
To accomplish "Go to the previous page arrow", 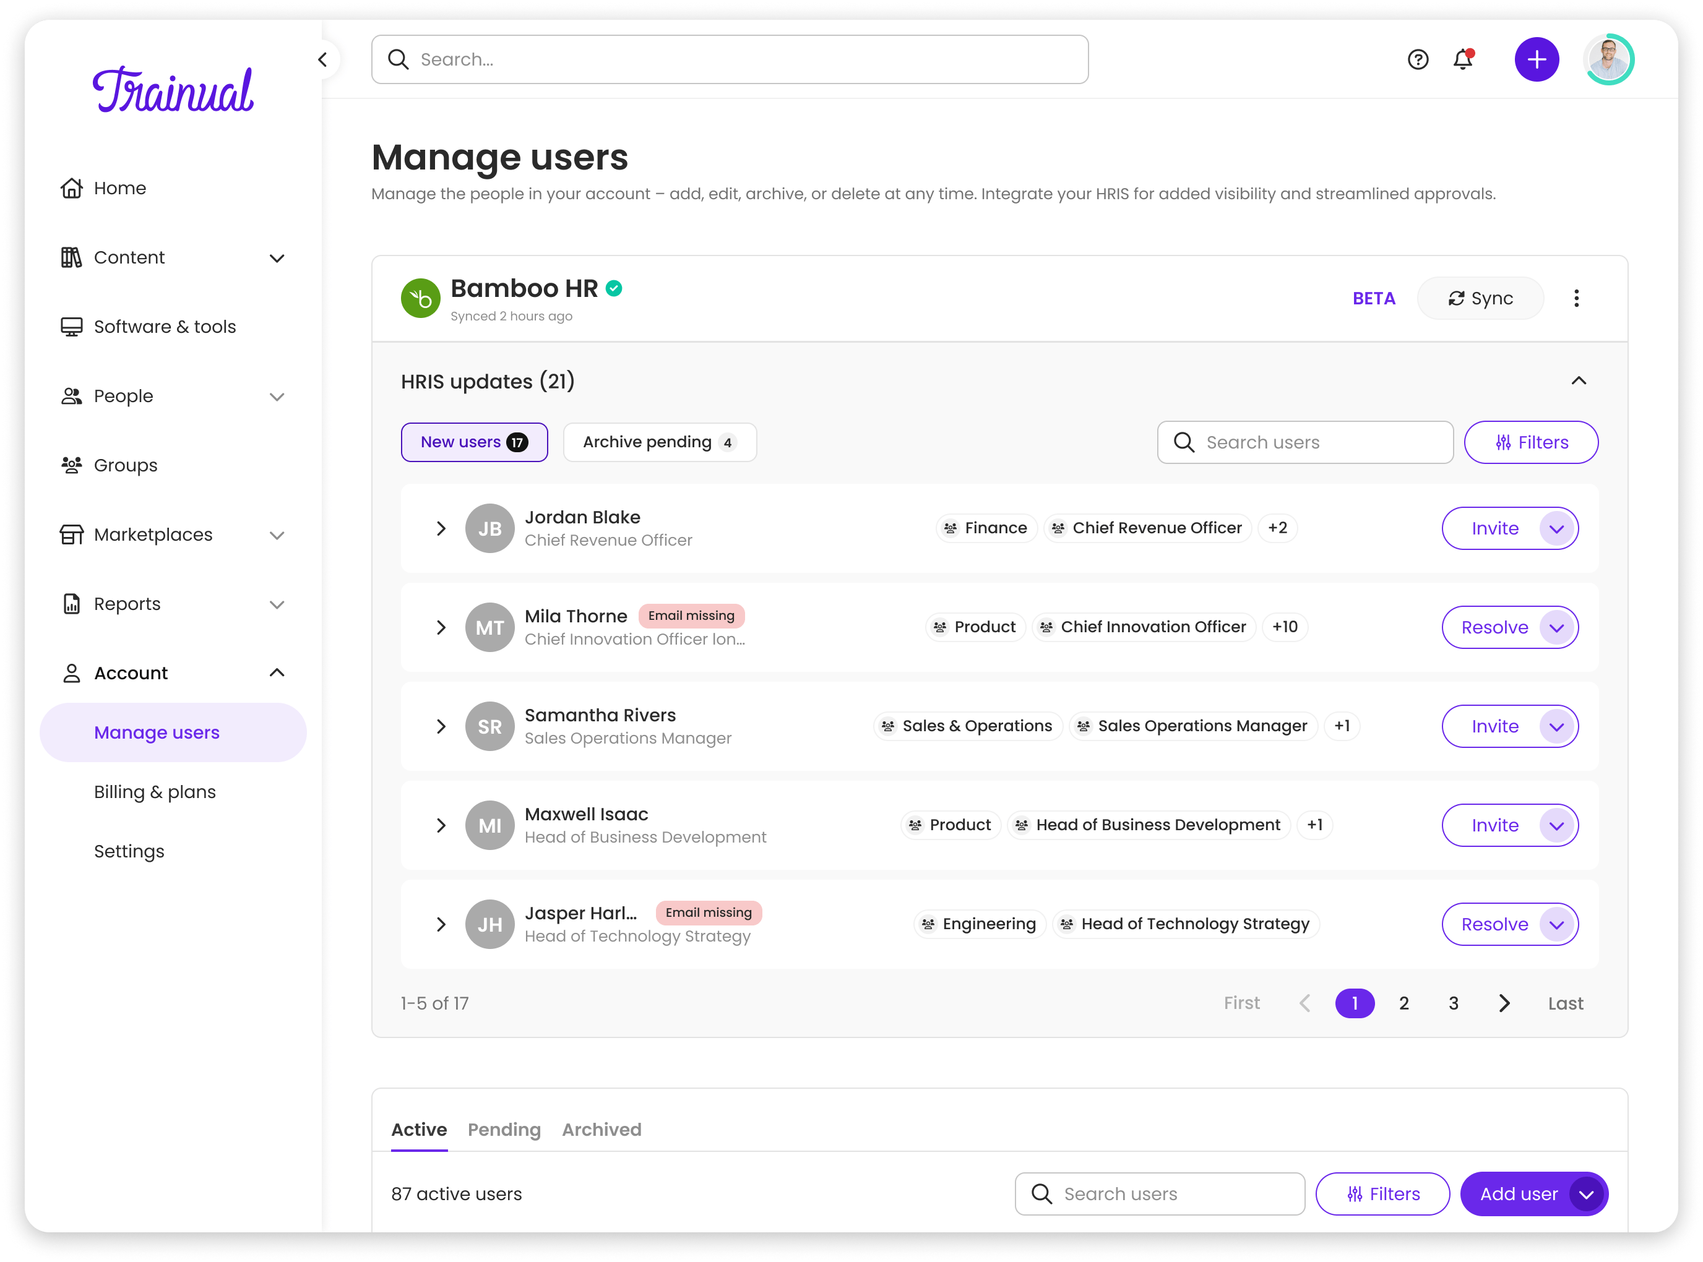I will point(1305,1003).
